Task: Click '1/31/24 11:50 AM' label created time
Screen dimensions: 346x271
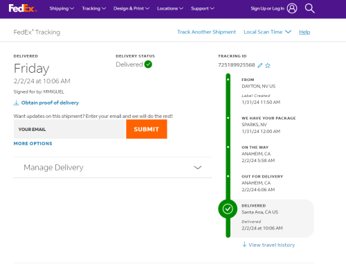Action: 261,102
